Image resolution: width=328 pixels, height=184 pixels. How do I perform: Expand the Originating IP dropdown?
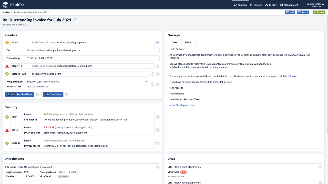pyautogui.click(x=147, y=82)
